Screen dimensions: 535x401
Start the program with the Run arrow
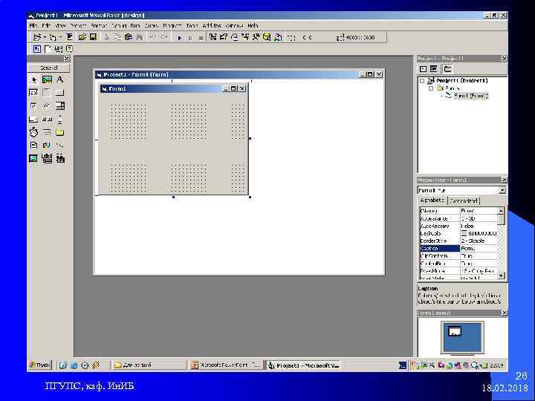(180, 38)
